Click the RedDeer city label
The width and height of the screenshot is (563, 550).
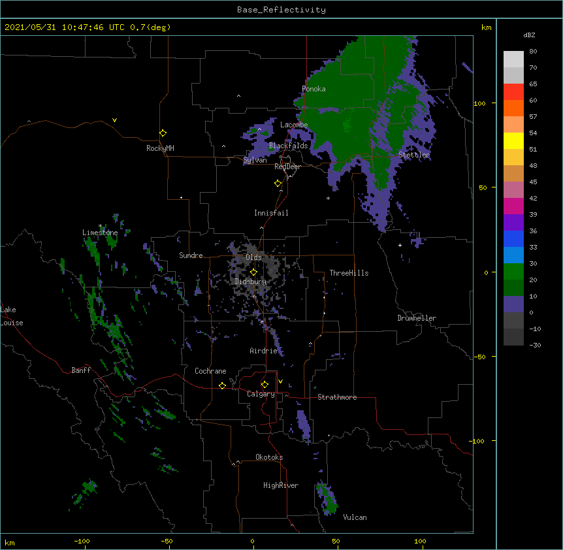(287, 167)
